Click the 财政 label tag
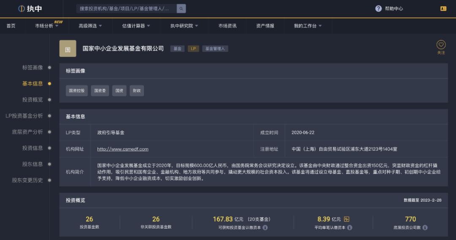 pyautogui.click(x=137, y=91)
